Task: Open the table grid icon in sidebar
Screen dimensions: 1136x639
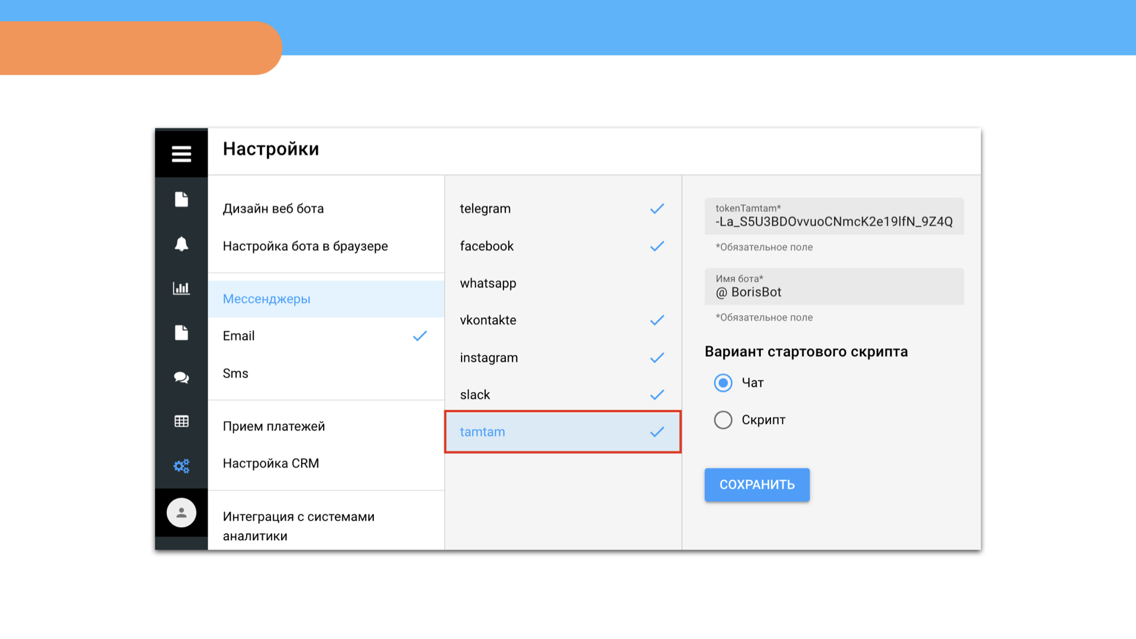Action: point(181,421)
